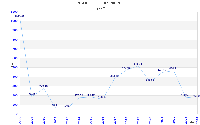Click y-axis value 900
Screen dimensions: 200x125
pos(15,30)
